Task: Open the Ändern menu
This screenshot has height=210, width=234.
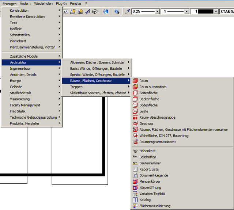Action: [25, 3]
